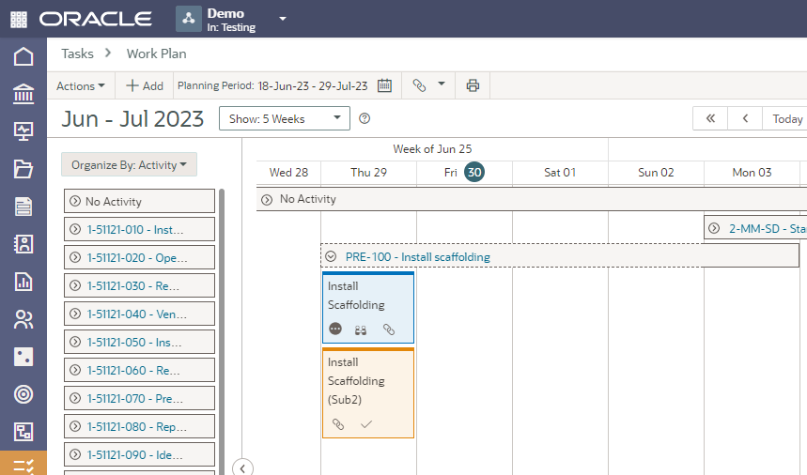Collapse the PRE-100 Install scaffolding activity
Viewport: 807px width, 475px height.
331,256
